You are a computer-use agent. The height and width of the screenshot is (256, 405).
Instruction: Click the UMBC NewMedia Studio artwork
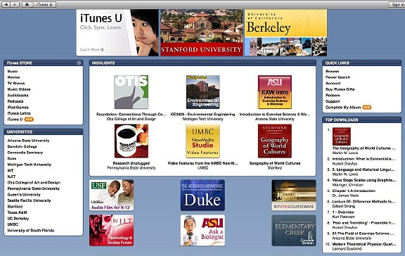click(x=202, y=141)
